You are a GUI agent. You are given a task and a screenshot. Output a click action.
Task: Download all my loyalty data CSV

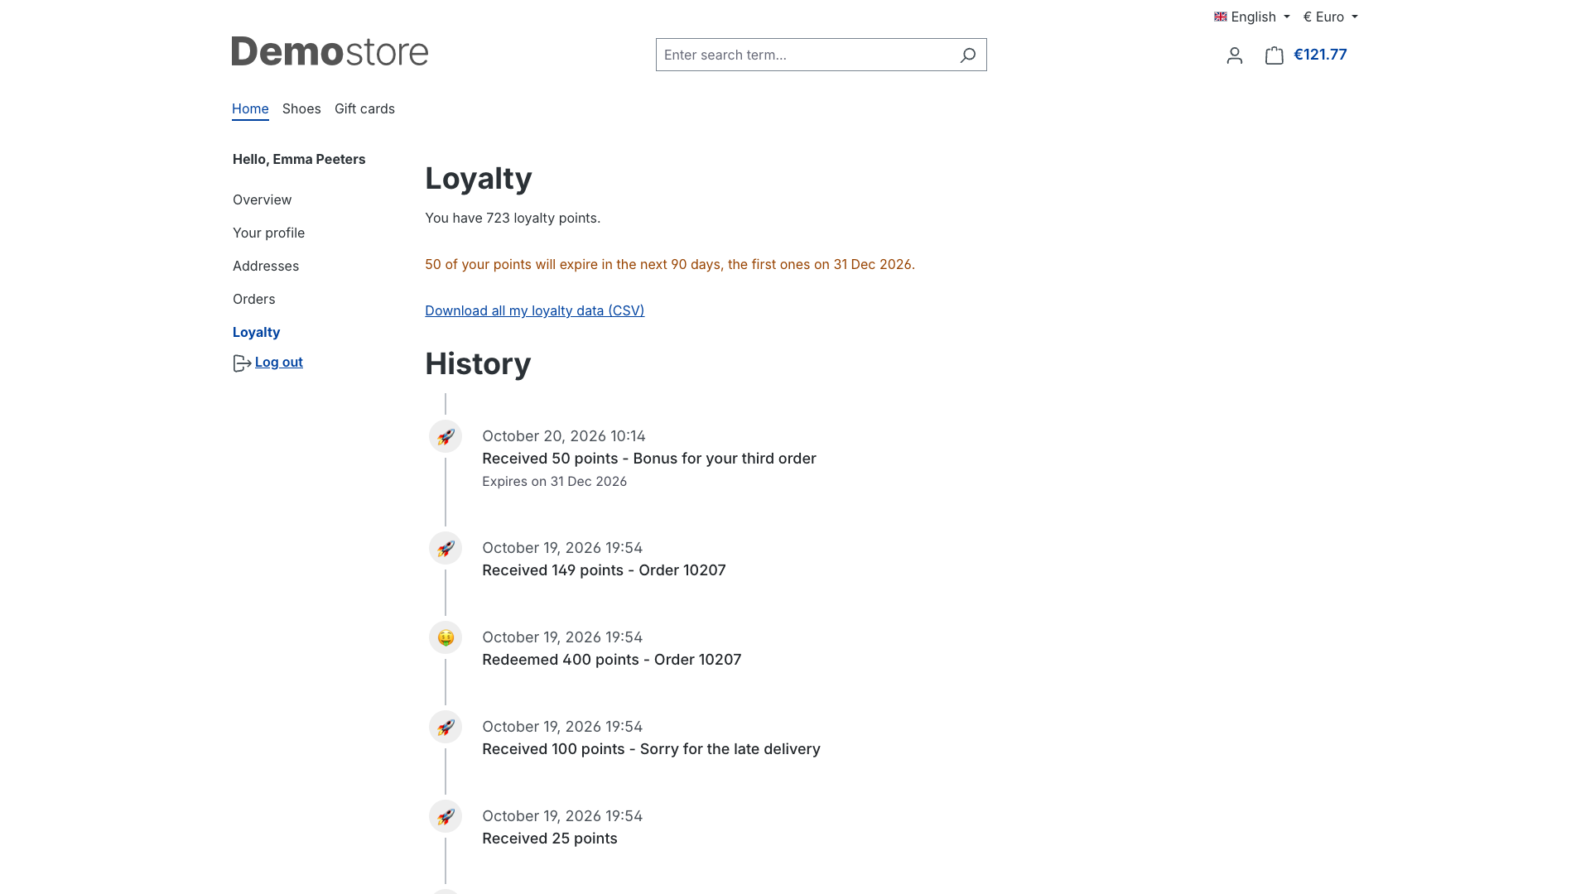534,310
